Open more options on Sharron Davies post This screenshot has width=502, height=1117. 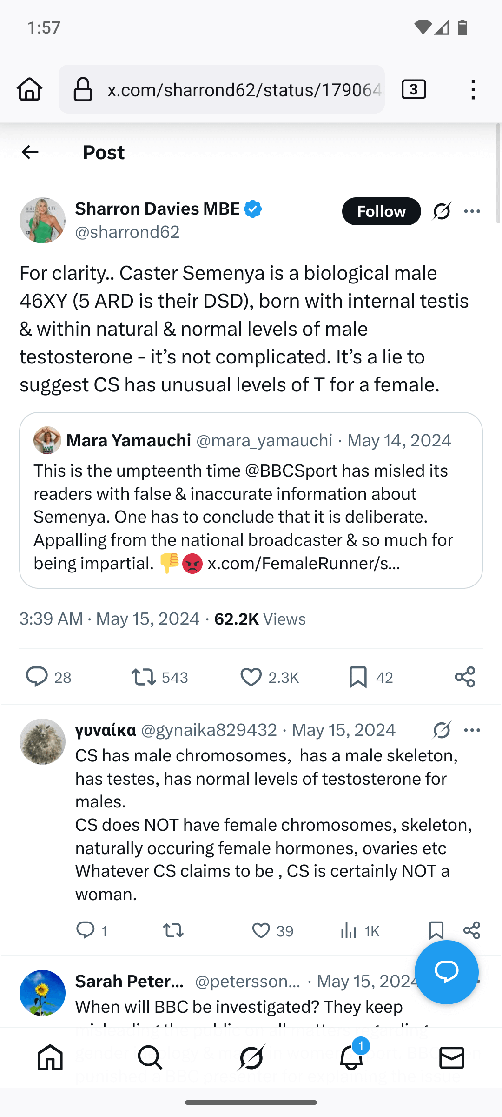pyautogui.click(x=472, y=211)
